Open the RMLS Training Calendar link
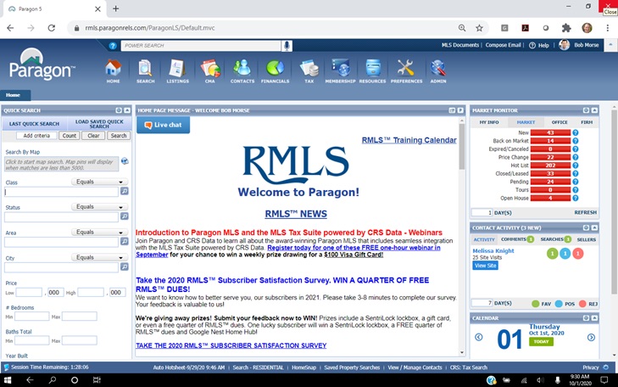This screenshot has height=387, width=618. click(409, 140)
